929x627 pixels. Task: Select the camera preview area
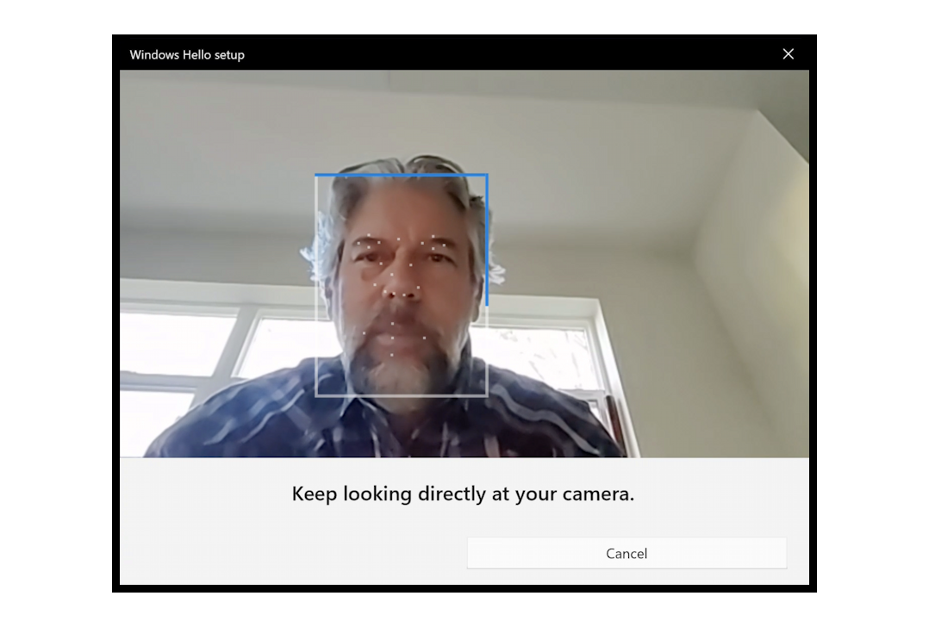(465, 258)
